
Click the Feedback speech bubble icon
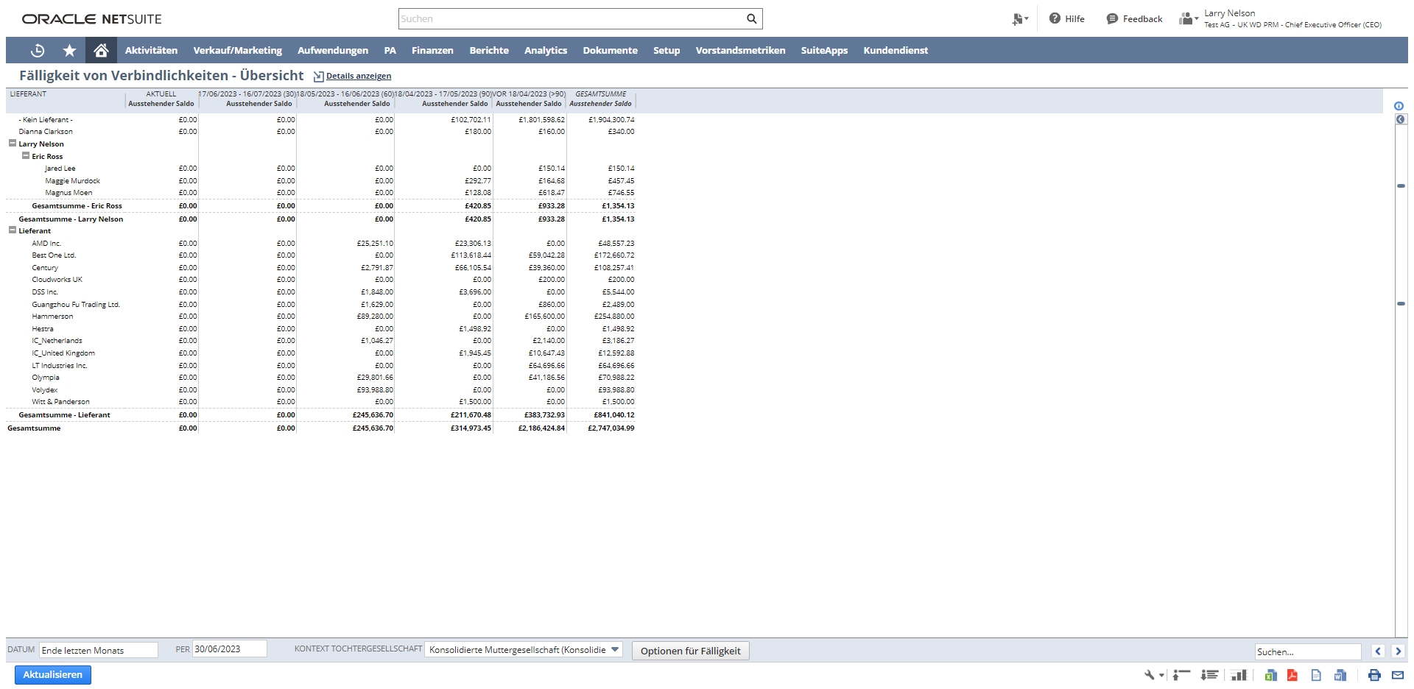1112,18
